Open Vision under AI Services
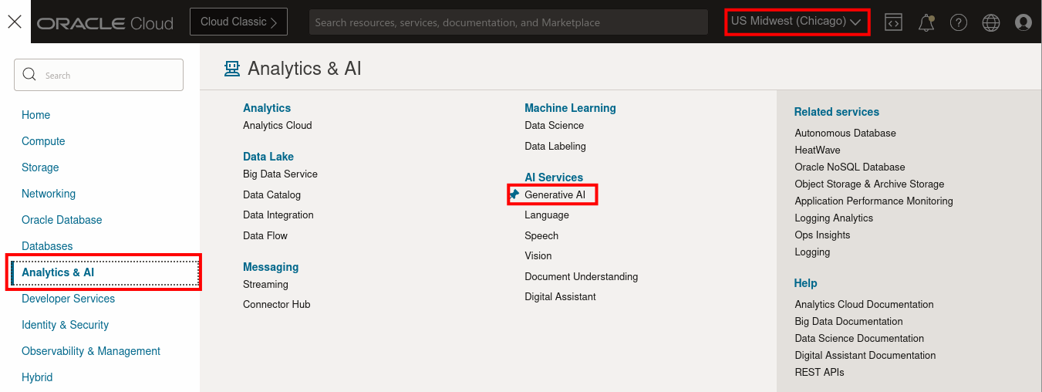Viewport: 1042px width, 392px height. tap(538, 255)
